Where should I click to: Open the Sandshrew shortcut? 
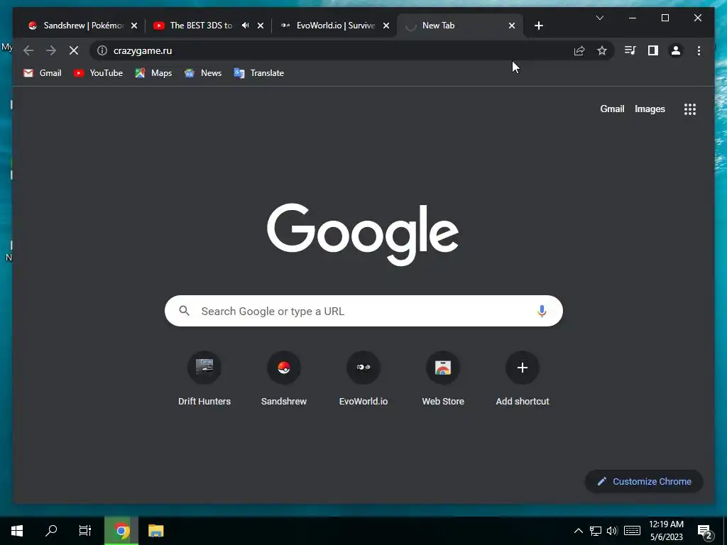(284, 378)
